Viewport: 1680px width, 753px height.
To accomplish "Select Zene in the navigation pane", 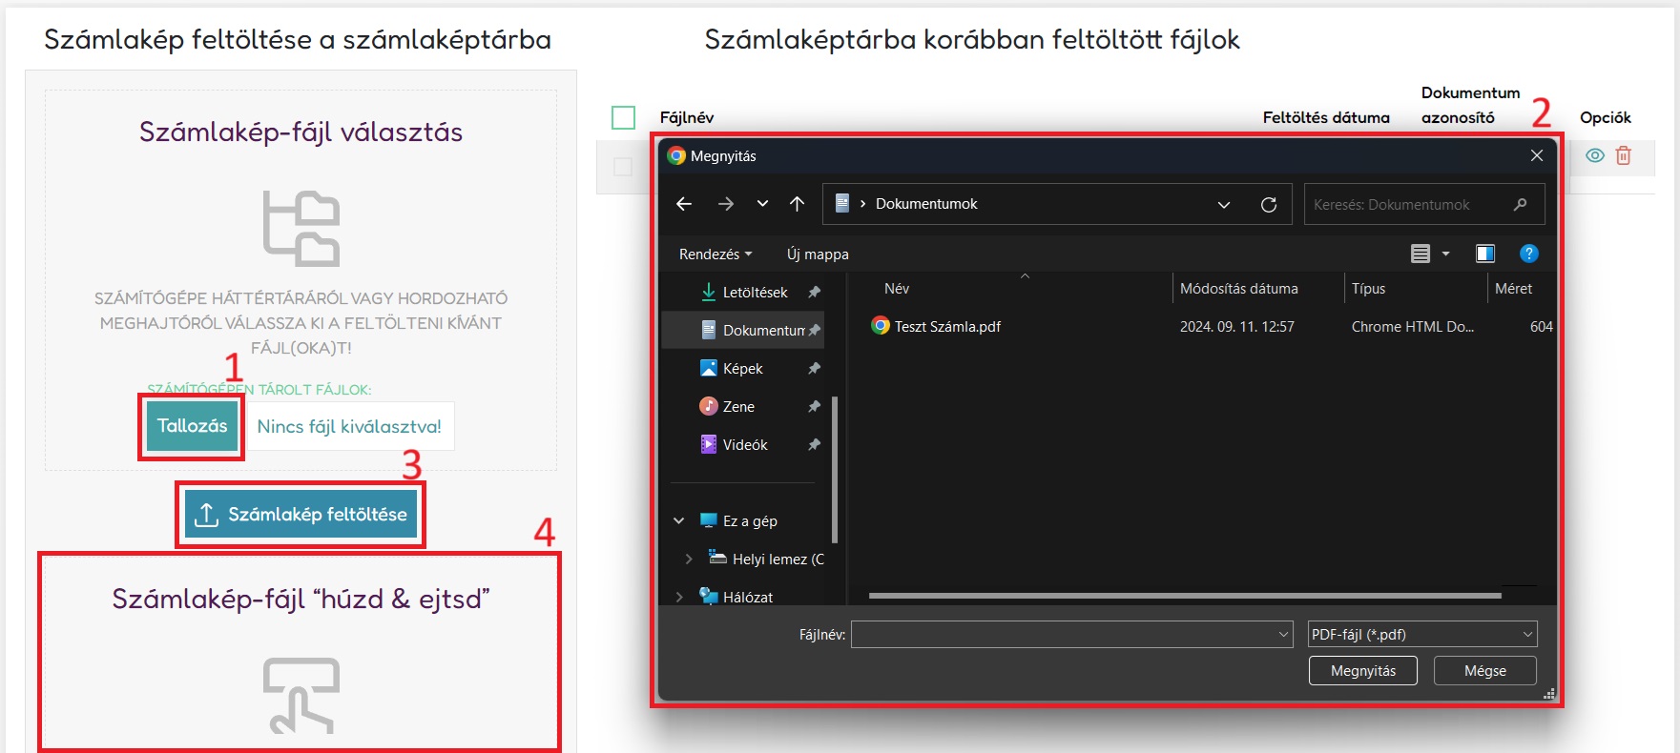I will 737,407.
